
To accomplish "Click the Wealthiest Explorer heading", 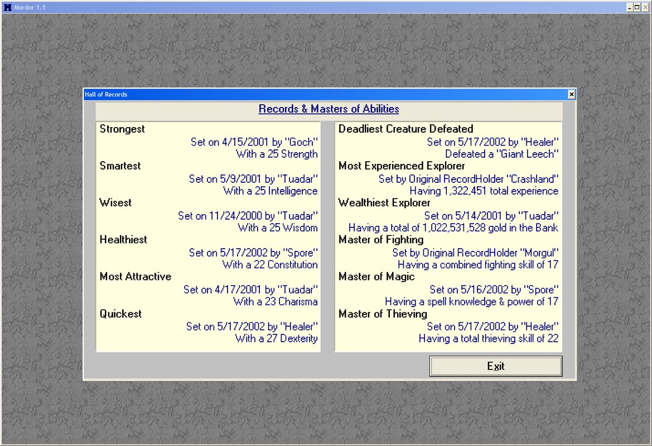I will pos(384,202).
